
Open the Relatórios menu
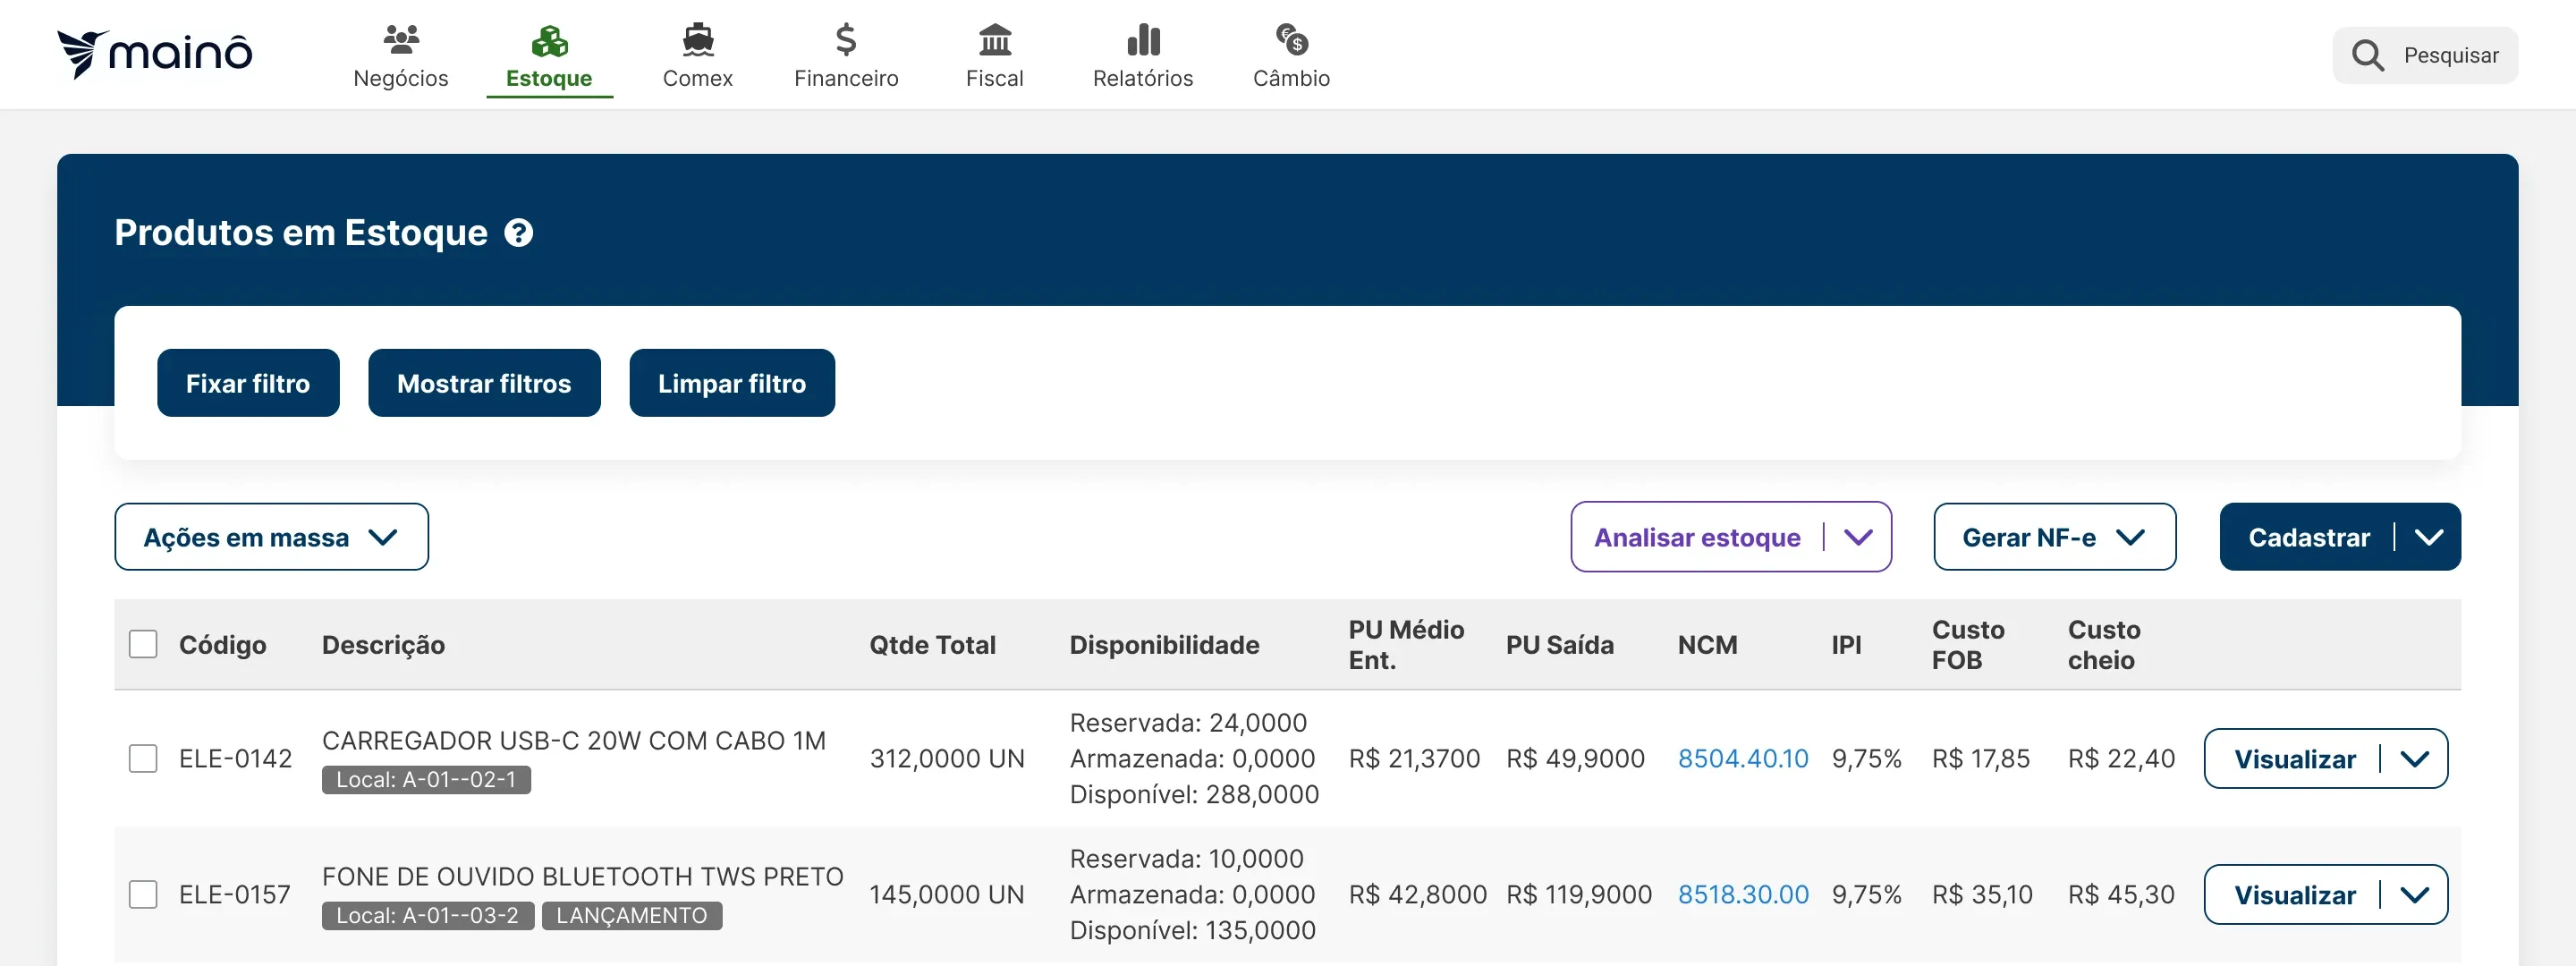(1143, 58)
